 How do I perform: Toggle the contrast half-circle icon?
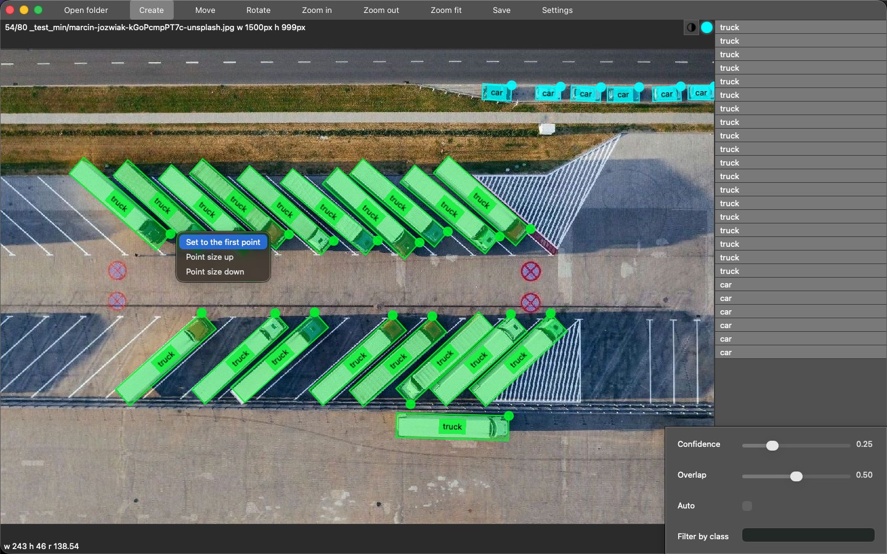click(x=691, y=28)
